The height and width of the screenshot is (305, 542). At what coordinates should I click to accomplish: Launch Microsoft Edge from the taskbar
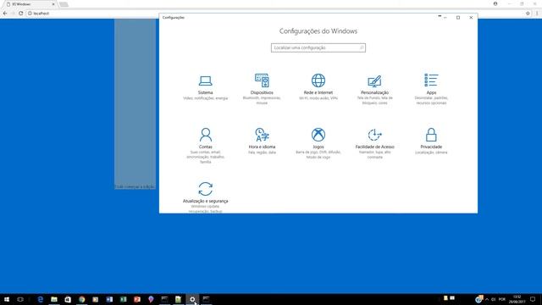41,299
